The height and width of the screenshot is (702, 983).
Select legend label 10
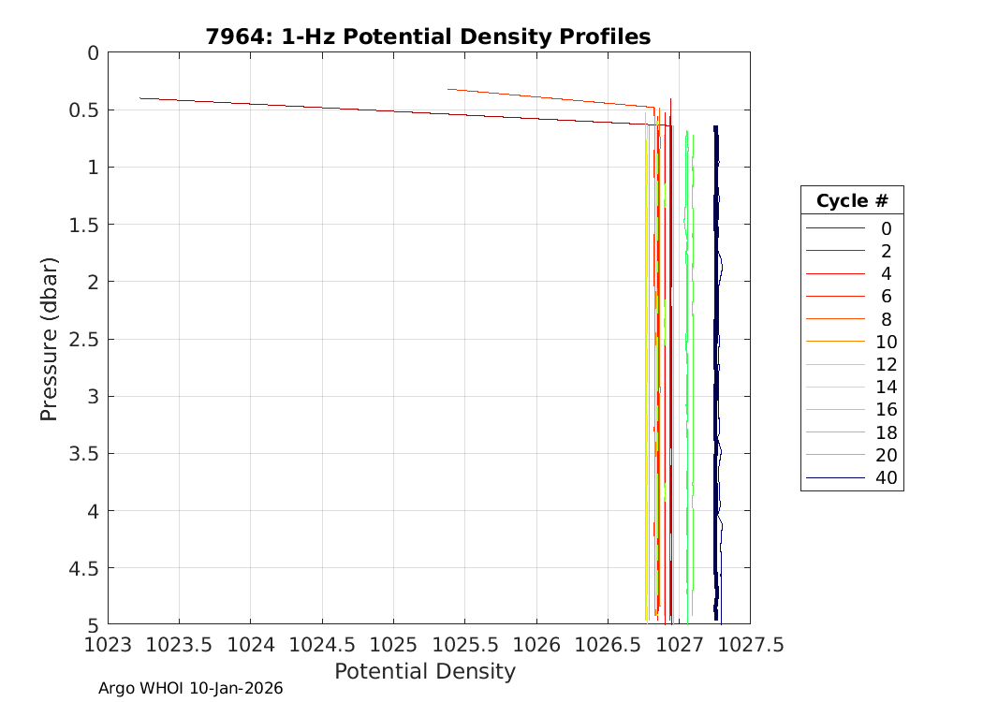tap(885, 342)
